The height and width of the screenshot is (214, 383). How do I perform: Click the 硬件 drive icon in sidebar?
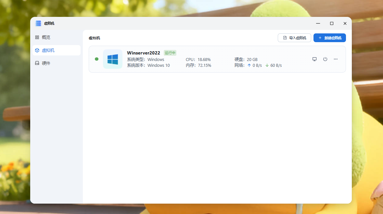click(x=37, y=63)
